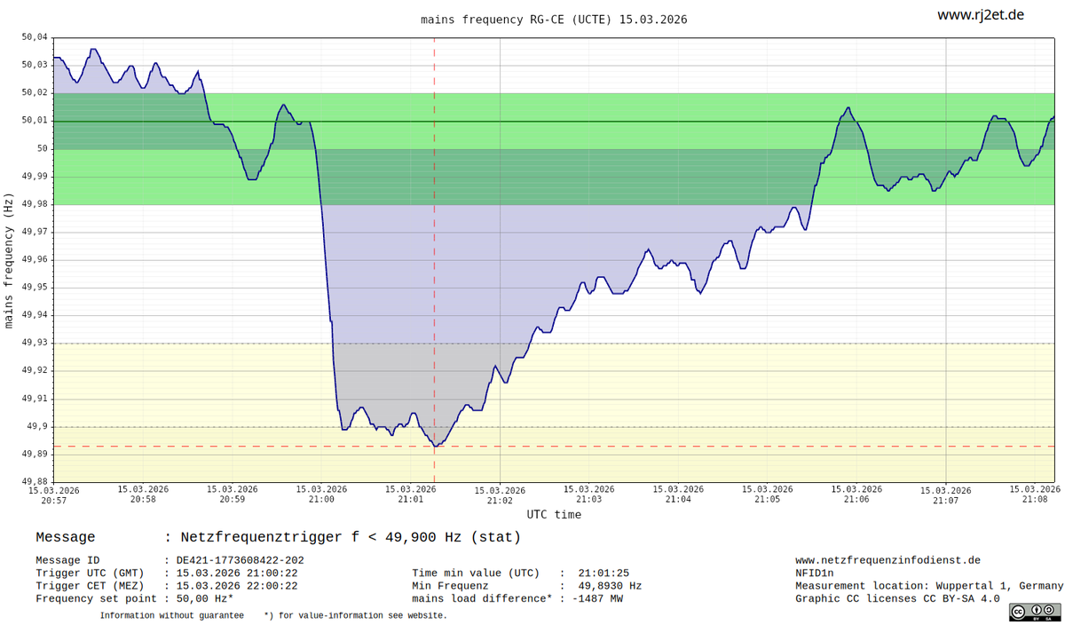Click the 21:05 time axis label
The image size is (1065, 625).
tap(768, 494)
